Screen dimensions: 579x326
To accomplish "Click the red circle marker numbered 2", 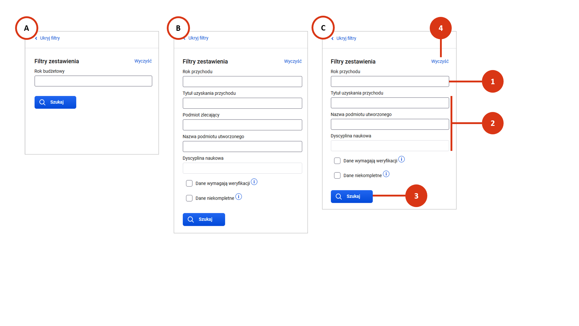I will click(x=492, y=123).
